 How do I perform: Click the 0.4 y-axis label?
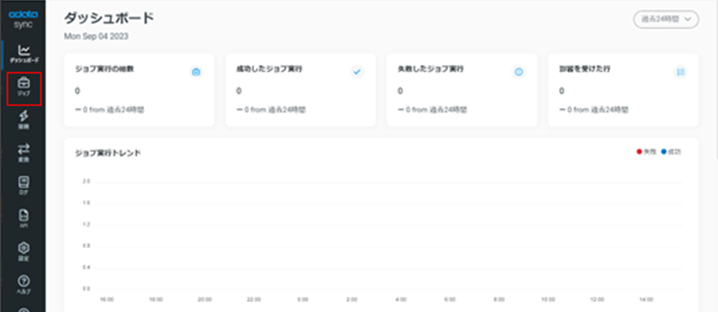[86, 267]
